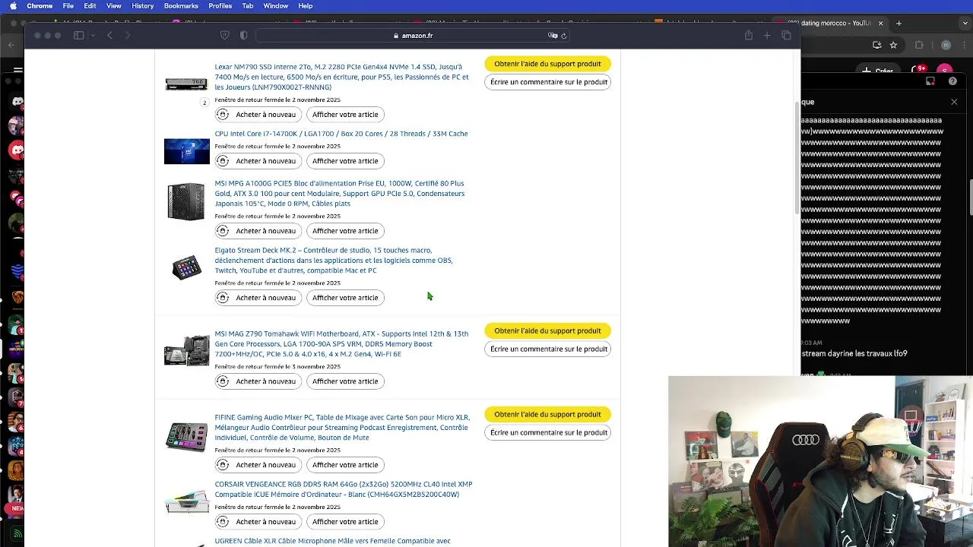Go forward using Safari's forward arrow
This screenshot has width=973, height=547.
tap(128, 36)
